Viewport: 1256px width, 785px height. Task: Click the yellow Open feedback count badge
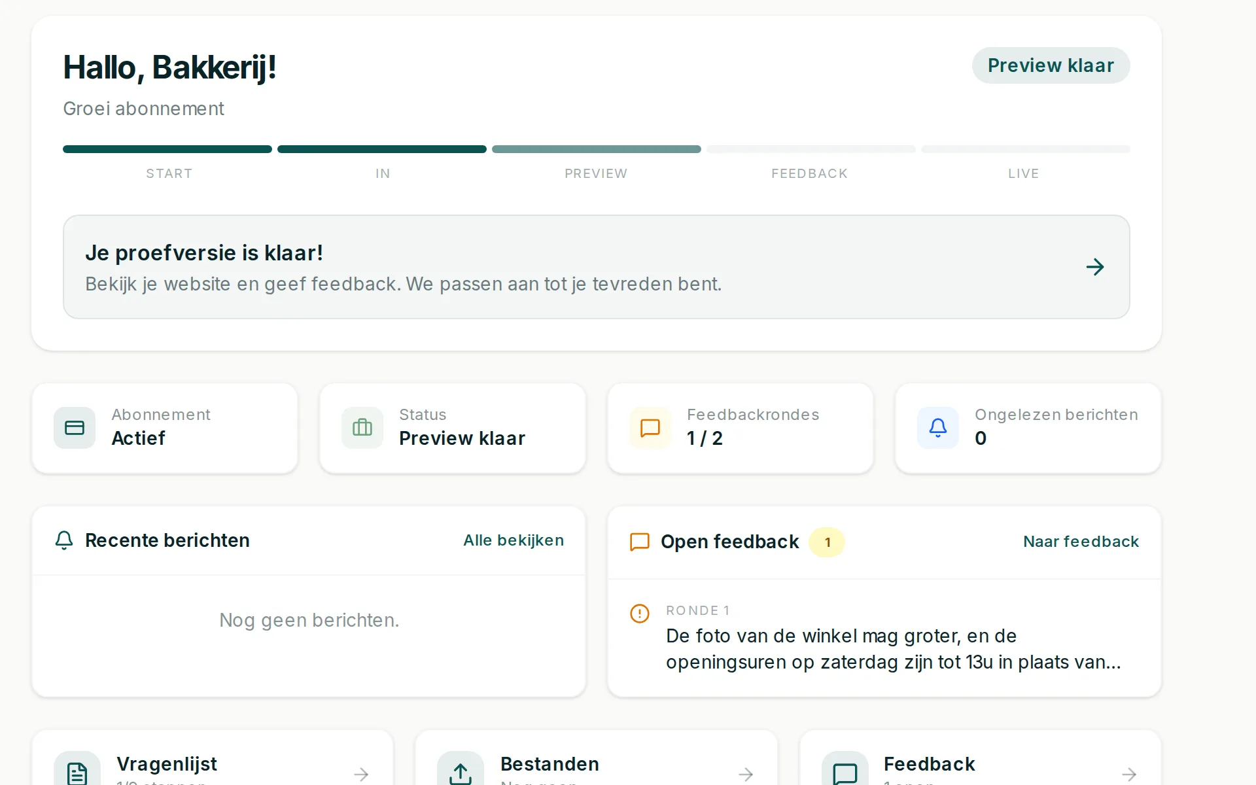pos(827,542)
